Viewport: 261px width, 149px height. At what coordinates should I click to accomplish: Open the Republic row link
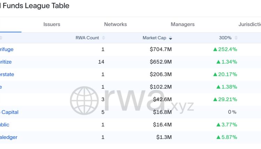click(5, 124)
